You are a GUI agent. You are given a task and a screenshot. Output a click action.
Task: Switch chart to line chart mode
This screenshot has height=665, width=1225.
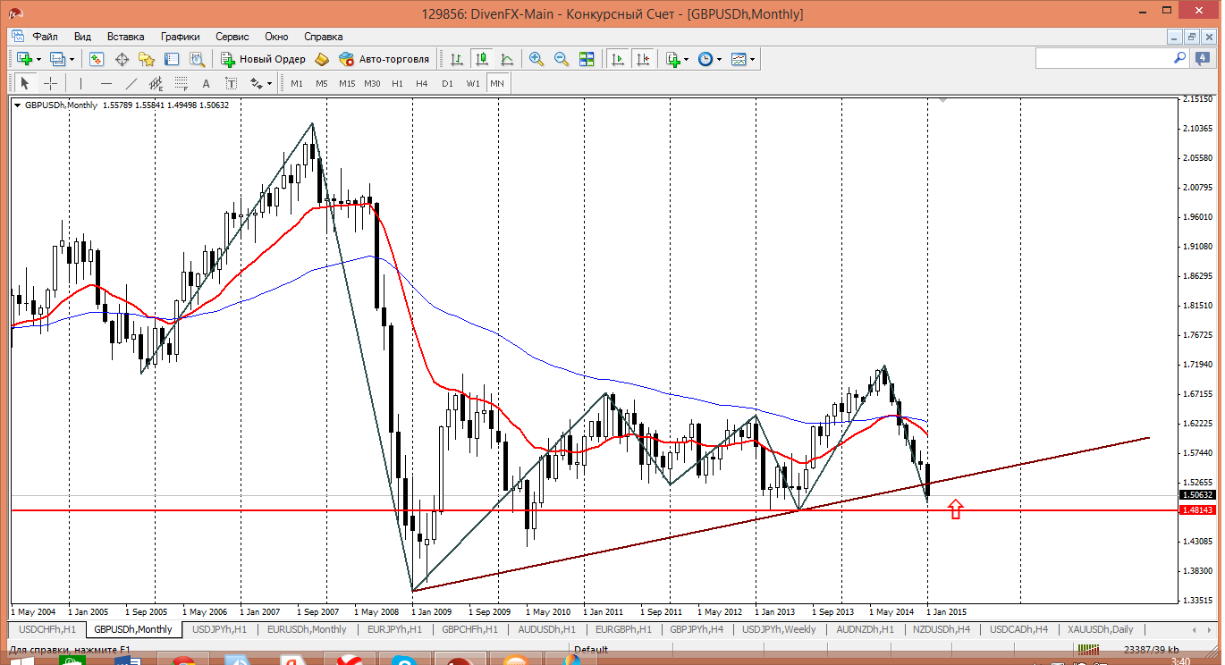click(507, 59)
